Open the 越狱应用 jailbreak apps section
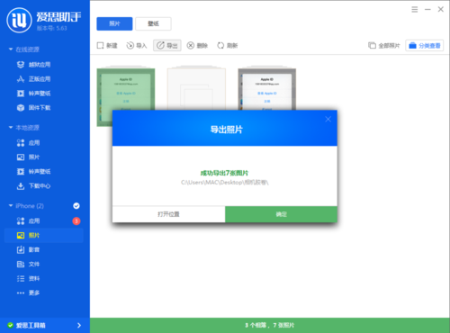Viewport: 450px width, 333px height. (x=33, y=65)
